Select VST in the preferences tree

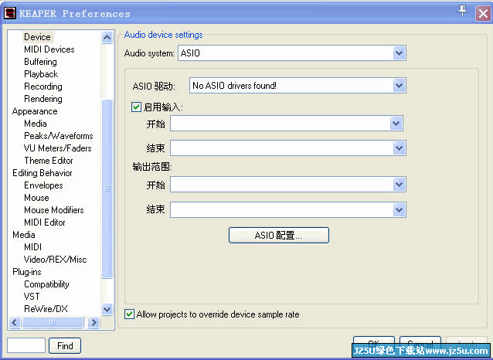pos(32,297)
